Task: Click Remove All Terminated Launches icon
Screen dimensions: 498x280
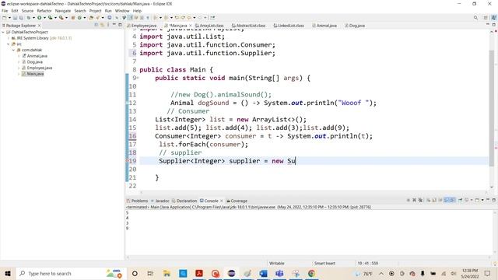Action: [x=420, y=200]
